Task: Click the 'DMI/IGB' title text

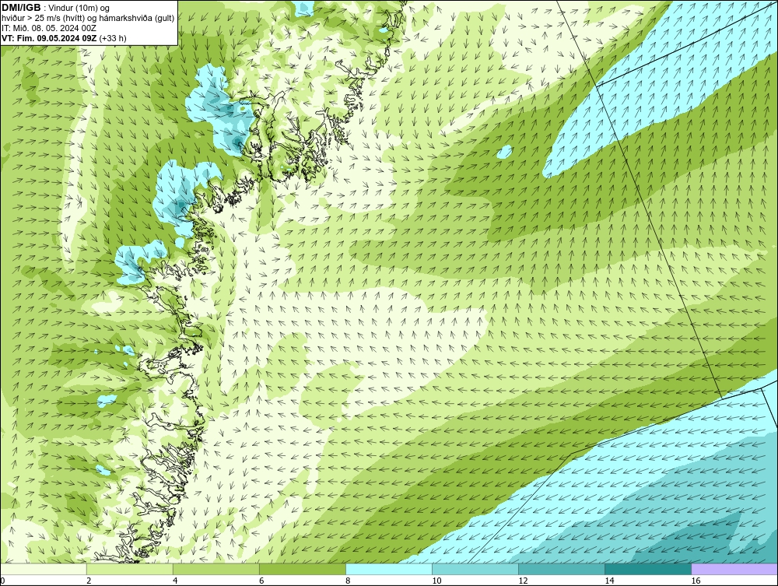Action: click(x=21, y=8)
